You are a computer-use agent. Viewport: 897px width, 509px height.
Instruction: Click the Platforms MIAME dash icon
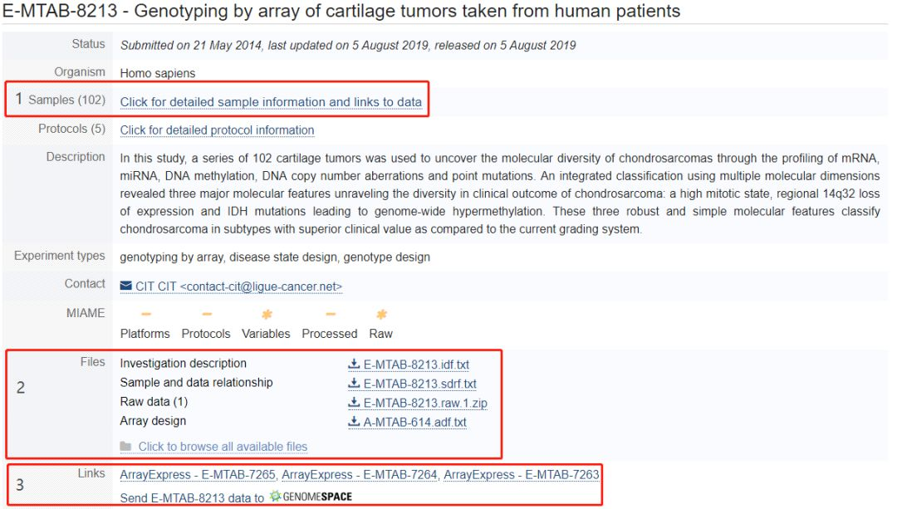[x=145, y=315]
